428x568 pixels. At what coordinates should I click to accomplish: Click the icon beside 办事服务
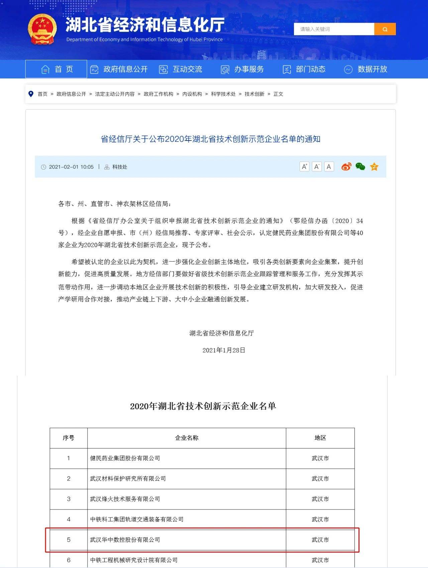coord(225,70)
